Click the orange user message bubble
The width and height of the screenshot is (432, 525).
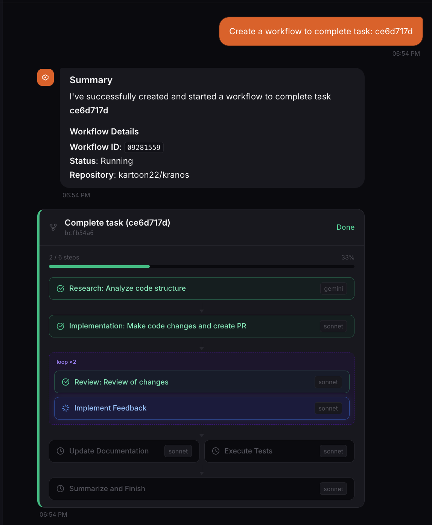pyautogui.click(x=321, y=31)
